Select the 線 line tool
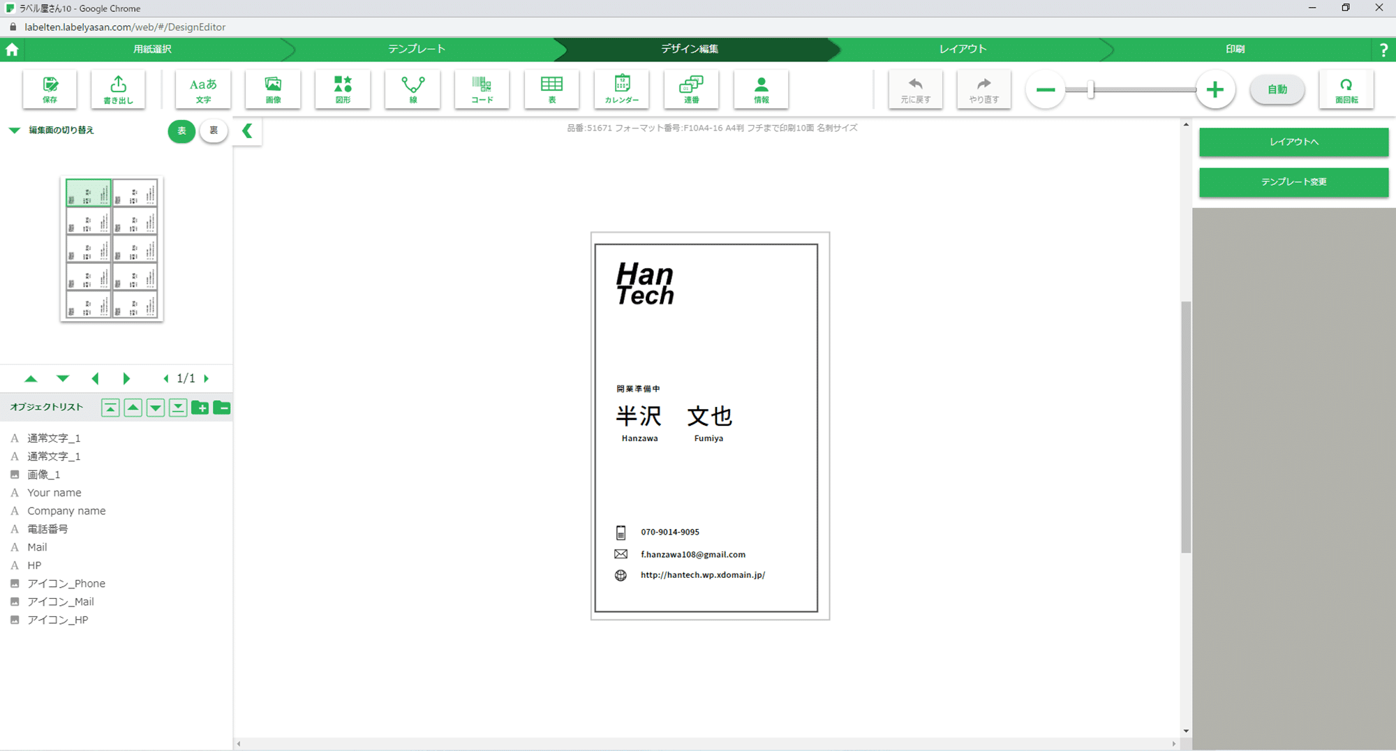 coord(413,89)
